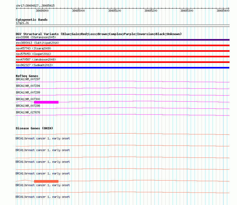Click ruler coordinate 38485000
Viewport: 237px width, 205px height.
[x=78, y=11]
